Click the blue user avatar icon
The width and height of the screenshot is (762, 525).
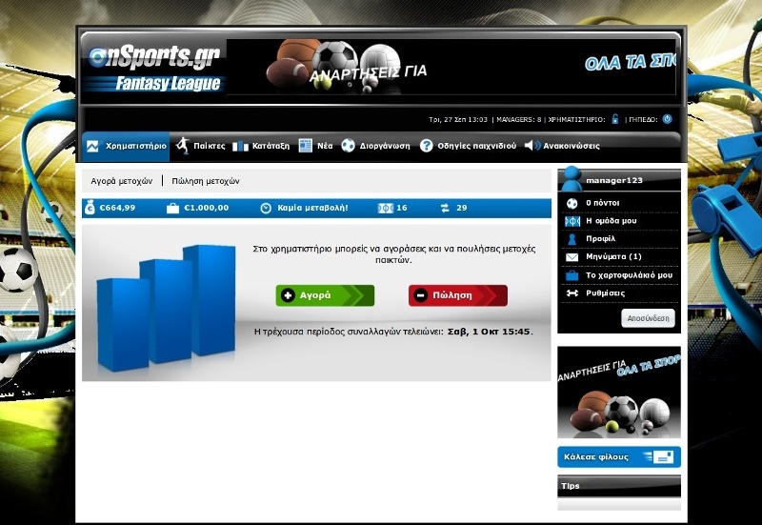571,179
